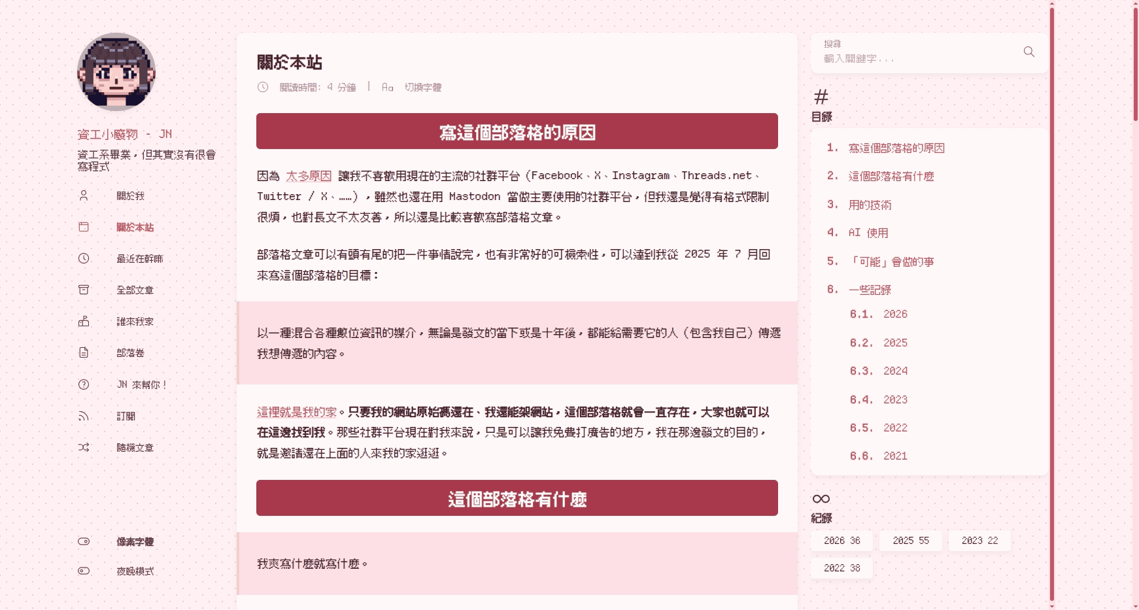The image size is (1139, 610).
Task: Go to 用的技術 in the table of contents
Action: click(x=869, y=205)
